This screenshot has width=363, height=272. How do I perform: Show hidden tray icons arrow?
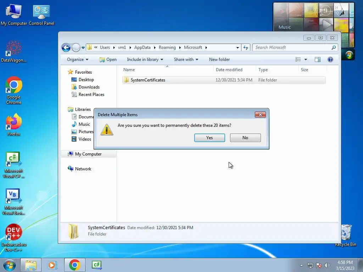point(301,265)
